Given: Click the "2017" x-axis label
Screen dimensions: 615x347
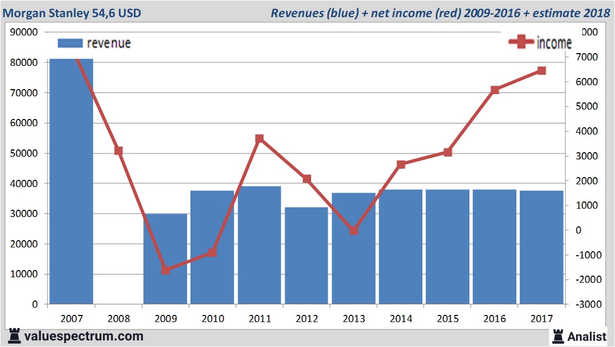Looking at the screenshot, I should tap(542, 318).
